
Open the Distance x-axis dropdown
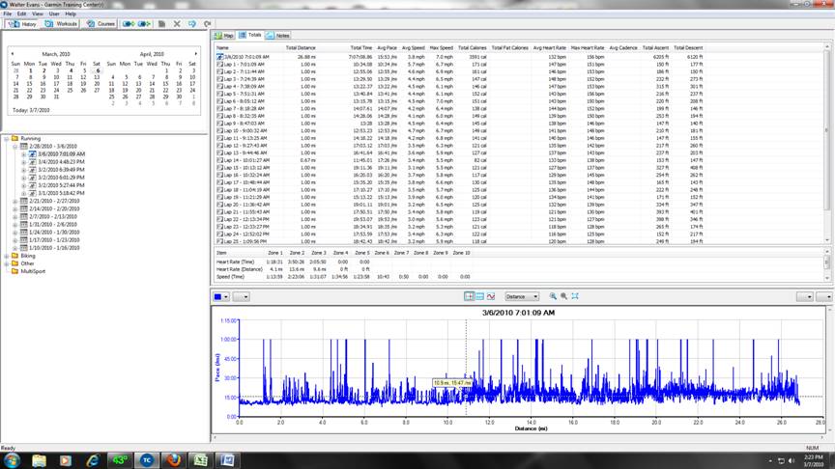click(x=522, y=296)
